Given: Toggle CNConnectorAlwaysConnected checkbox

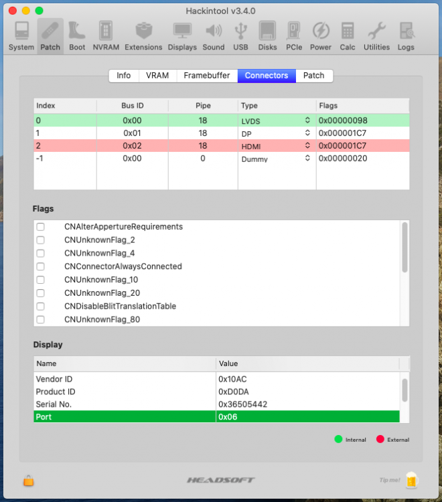Looking at the screenshot, I should click(41, 266).
